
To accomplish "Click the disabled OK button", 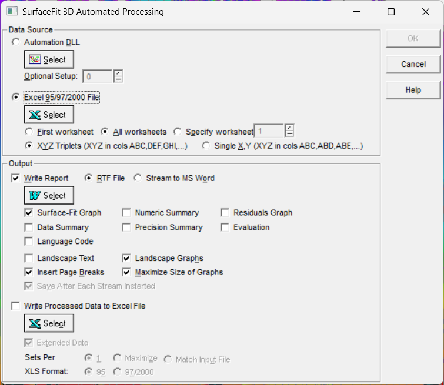I will (x=413, y=39).
